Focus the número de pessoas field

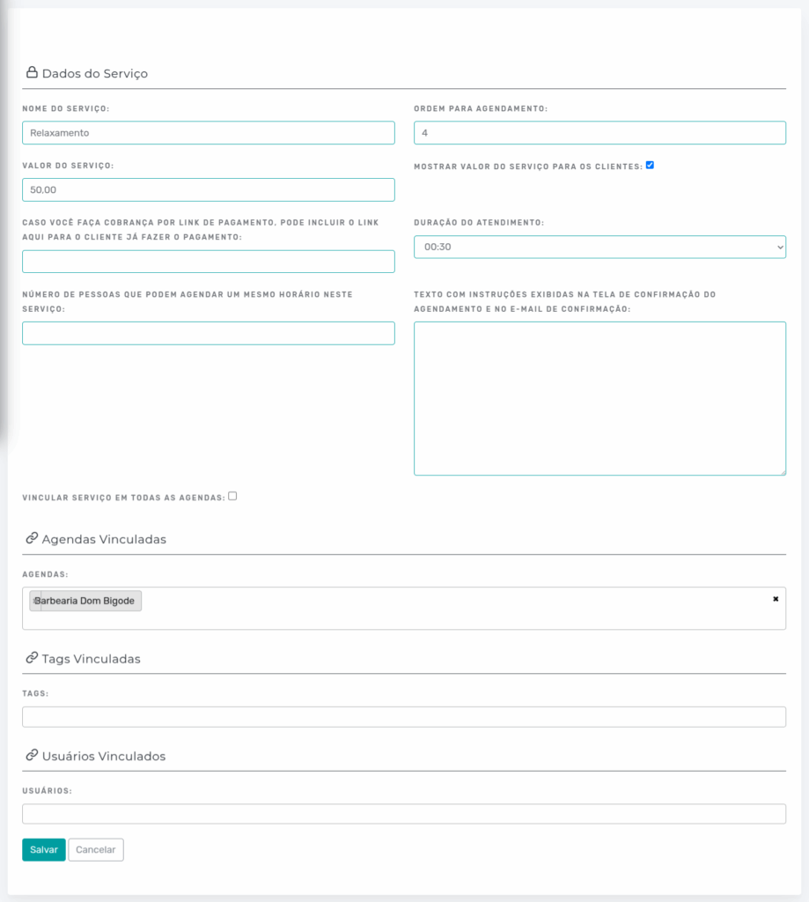pos(209,334)
